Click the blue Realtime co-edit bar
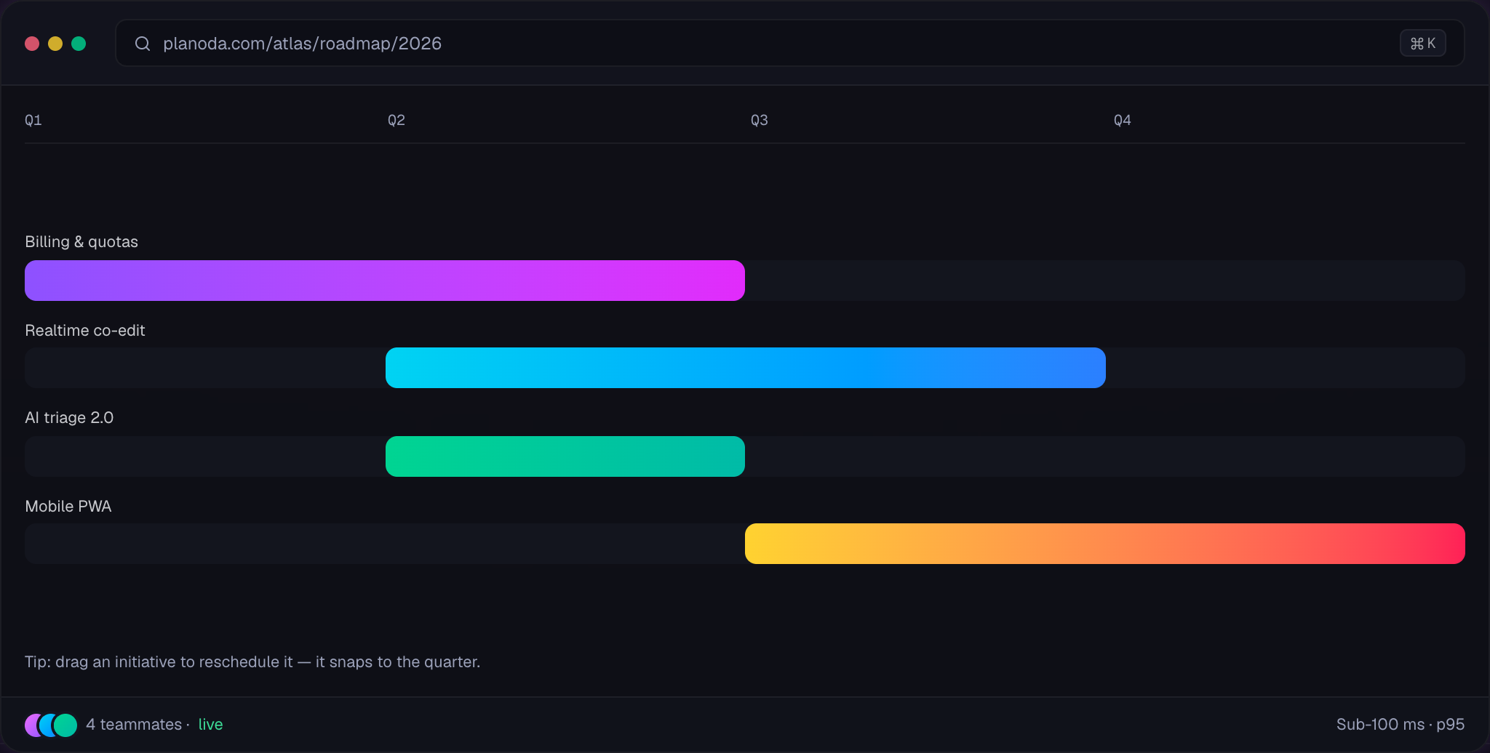This screenshot has height=753, width=1490. (x=746, y=368)
